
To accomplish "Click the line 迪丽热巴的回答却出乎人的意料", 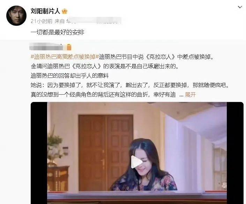I will click(x=70, y=76).
